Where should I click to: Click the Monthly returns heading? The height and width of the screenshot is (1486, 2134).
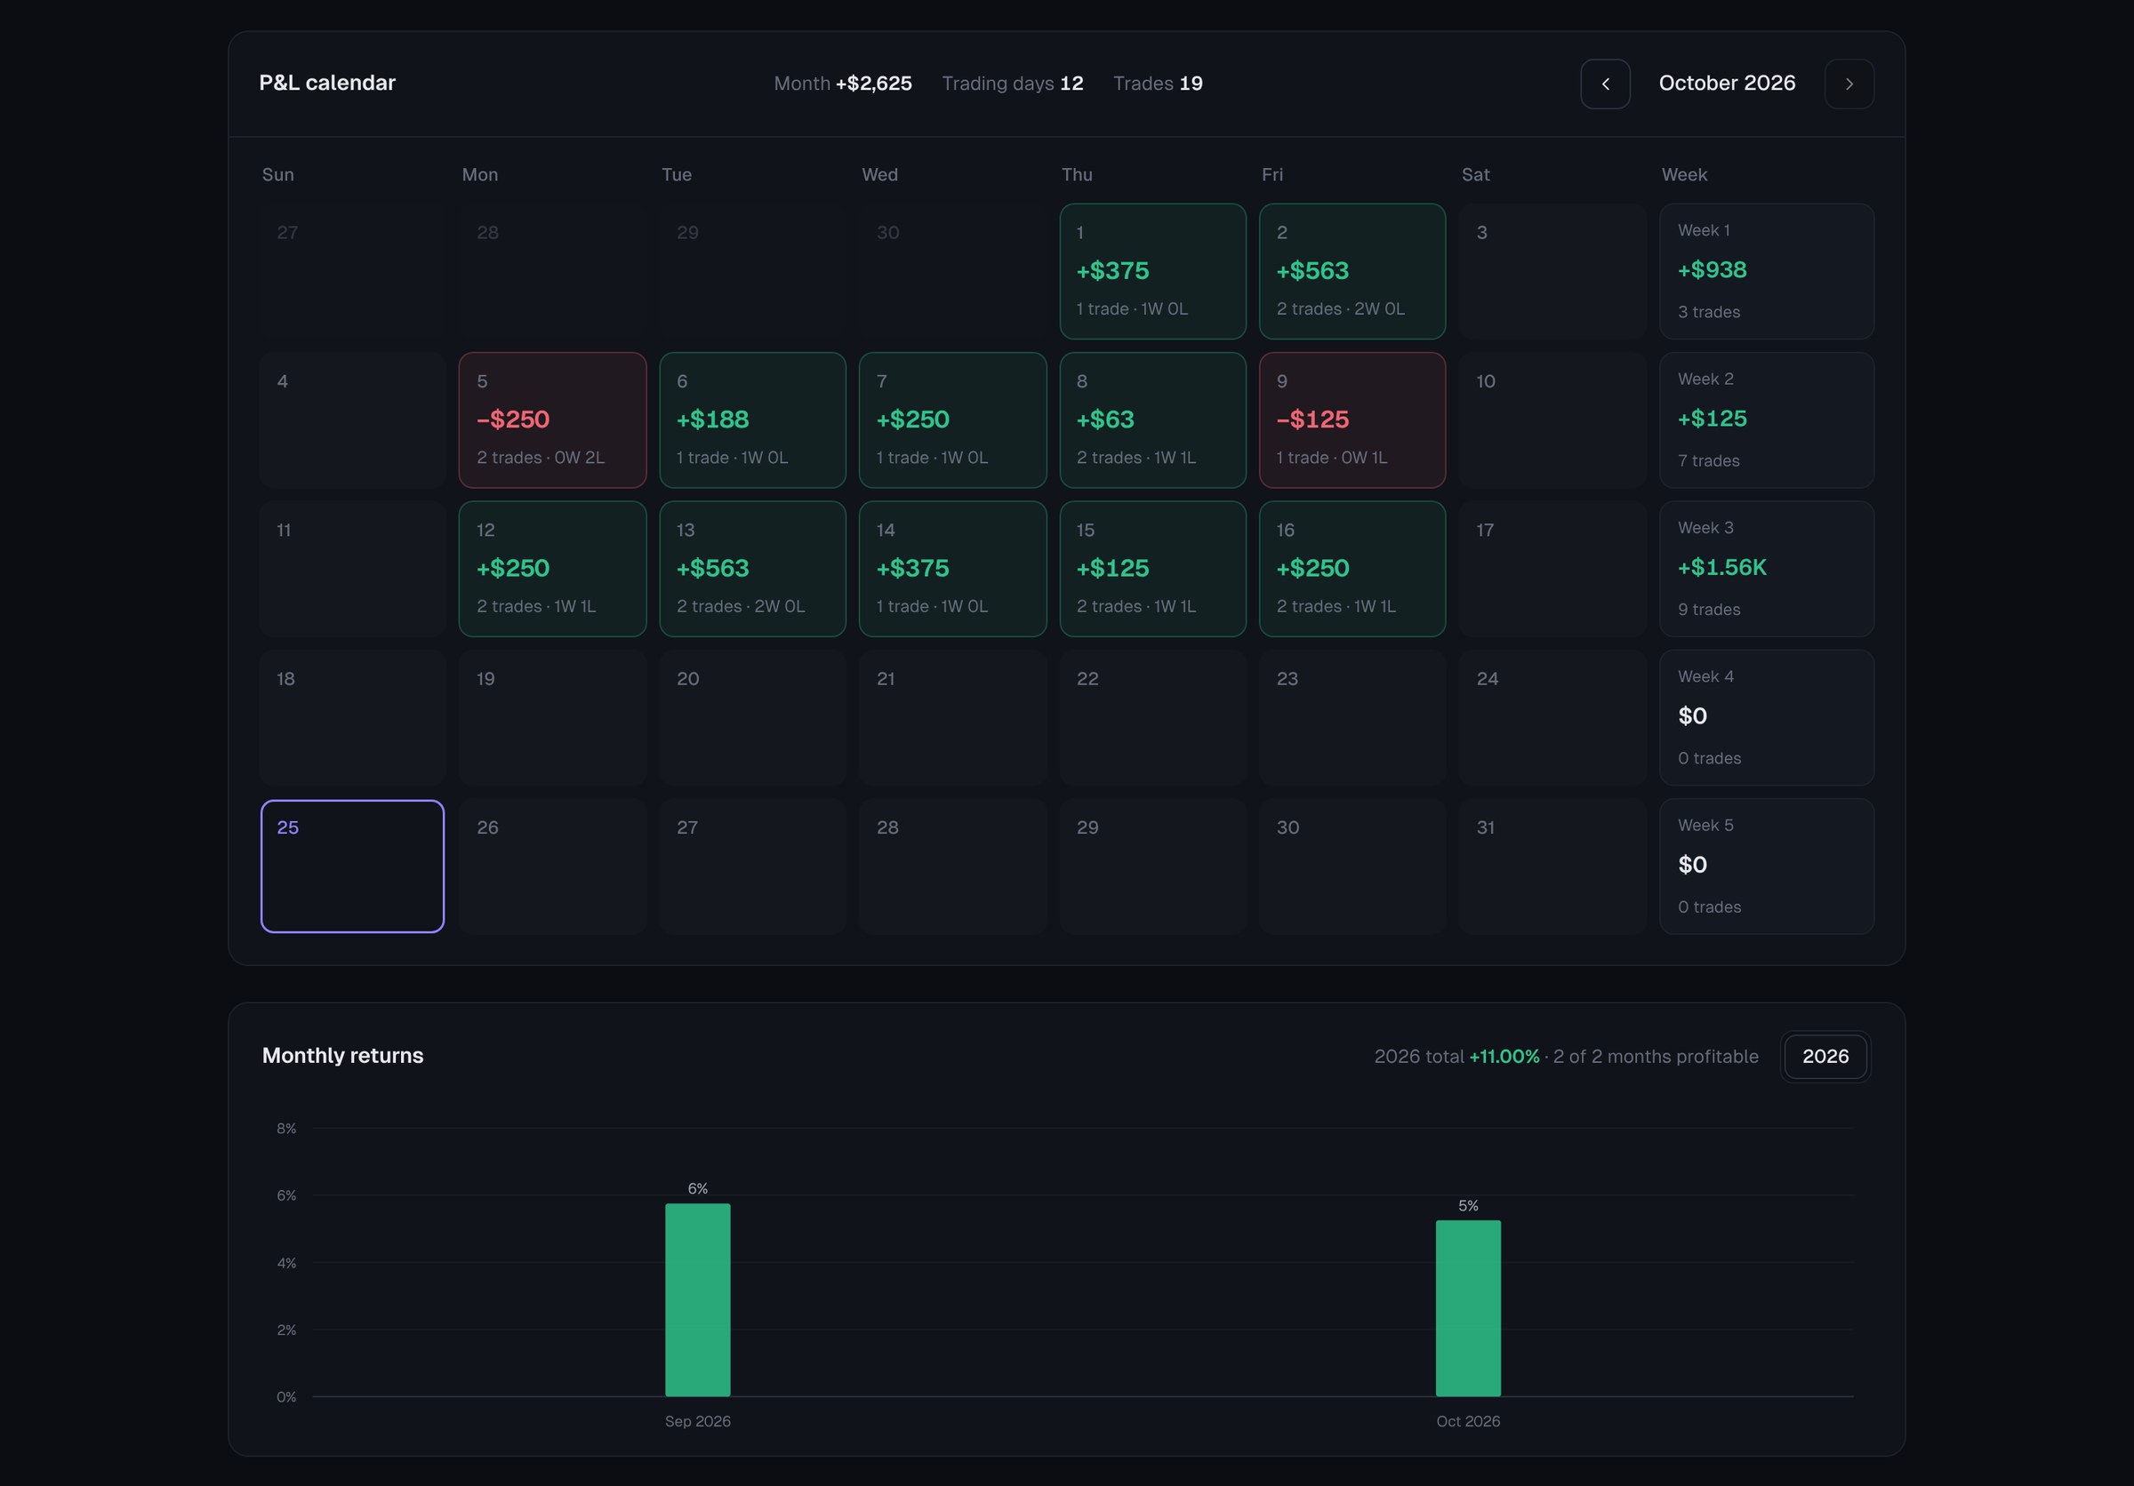[x=342, y=1056]
